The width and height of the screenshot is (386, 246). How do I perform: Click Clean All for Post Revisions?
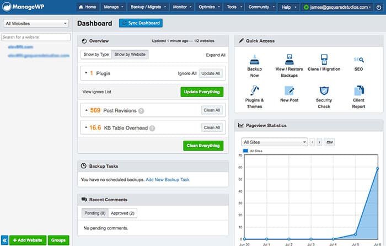tap(212, 110)
